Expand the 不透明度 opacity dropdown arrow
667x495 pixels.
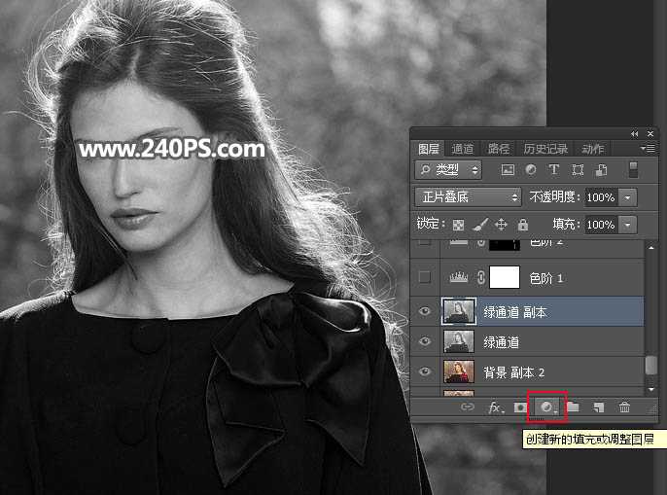(x=627, y=196)
